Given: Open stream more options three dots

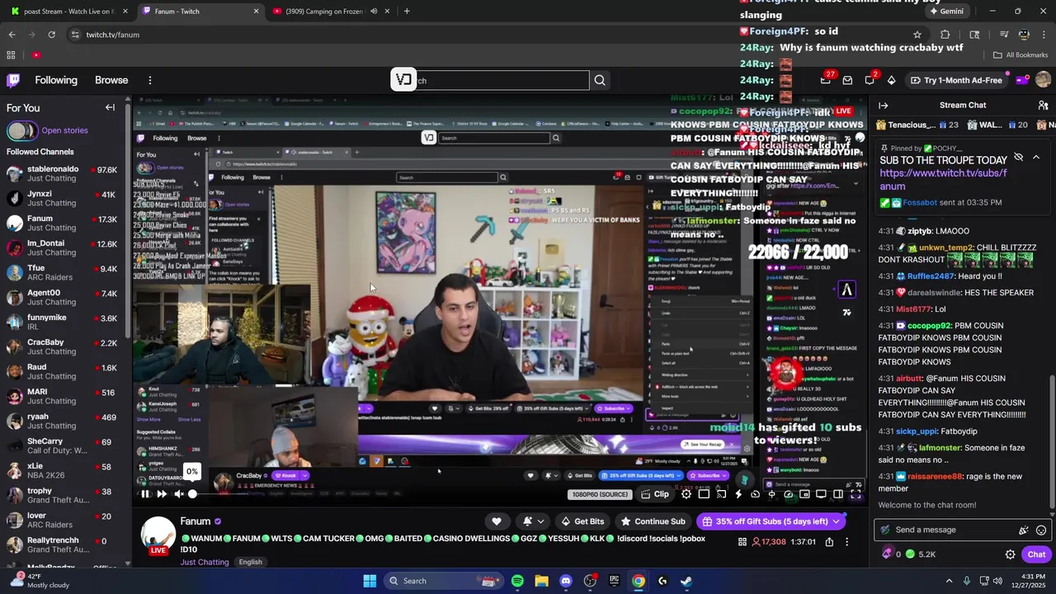Looking at the screenshot, I should pos(846,542).
